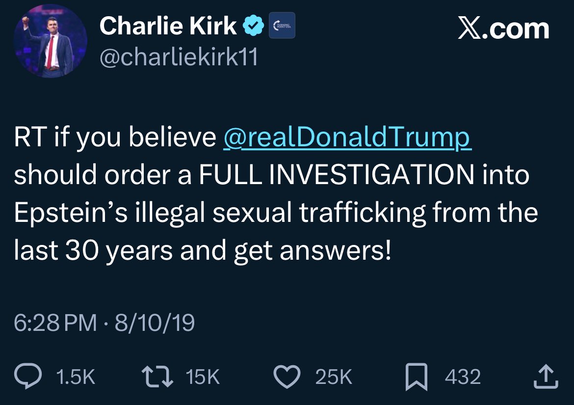Image resolution: width=574 pixels, height=405 pixels.
Task: Click the 432 bookmarks count
Action: coord(463,377)
